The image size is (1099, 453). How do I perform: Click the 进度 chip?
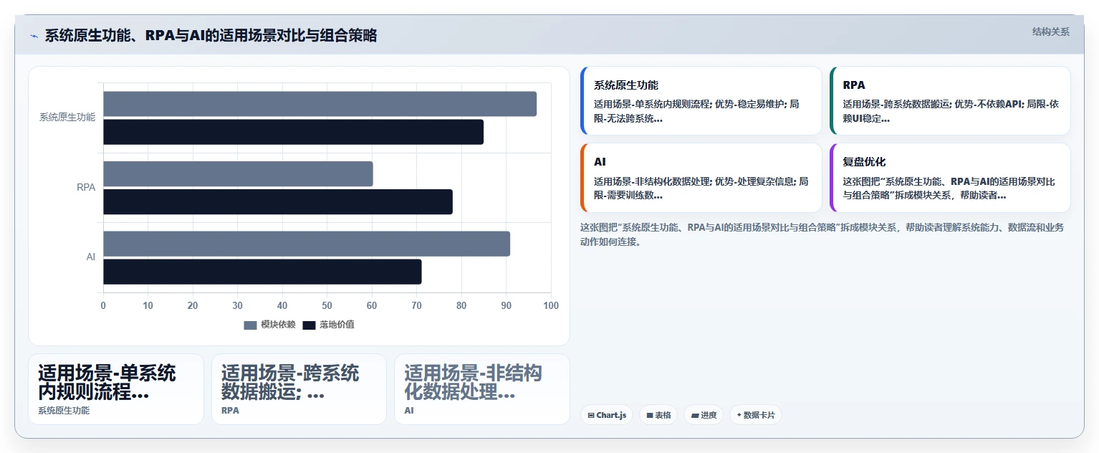click(x=704, y=415)
